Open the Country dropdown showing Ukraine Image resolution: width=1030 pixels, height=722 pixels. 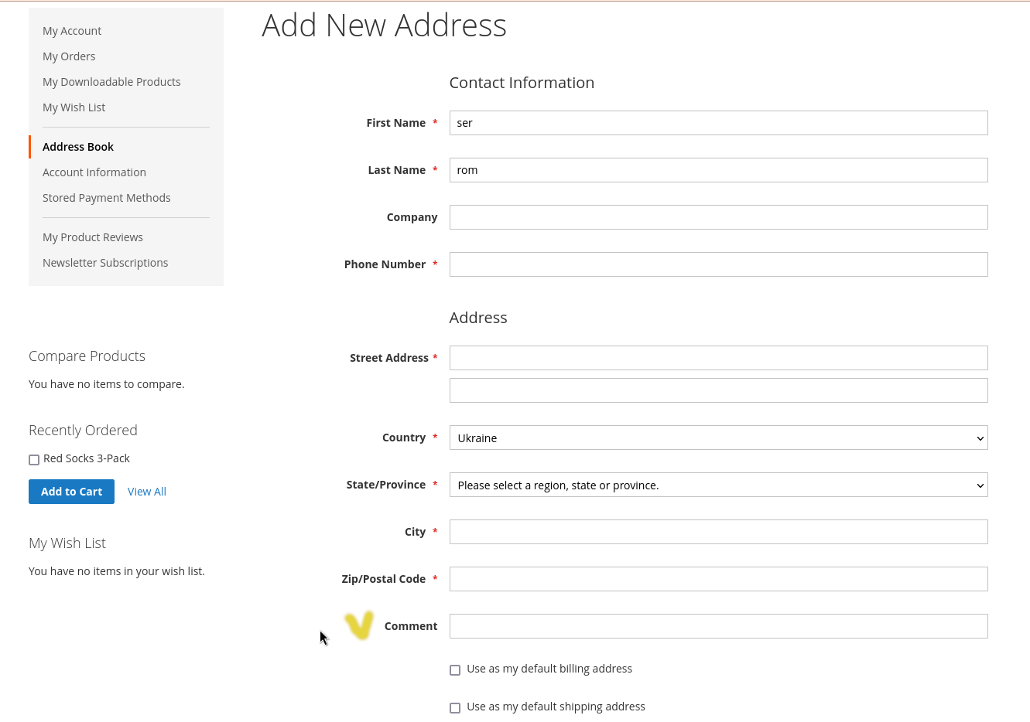click(x=717, y=438)
